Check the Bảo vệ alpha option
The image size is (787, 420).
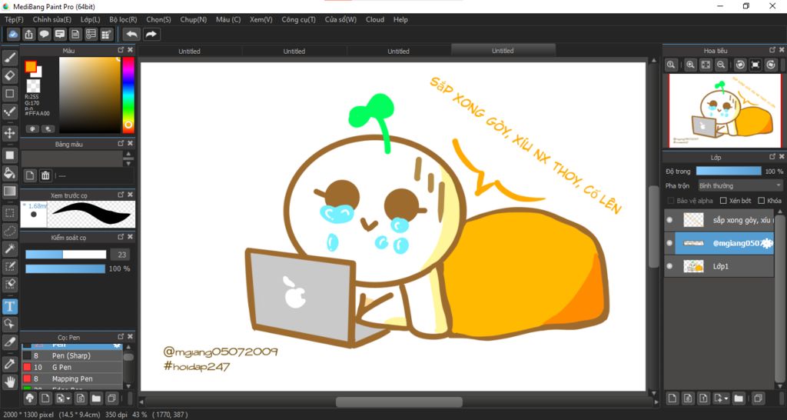point(670,201)
